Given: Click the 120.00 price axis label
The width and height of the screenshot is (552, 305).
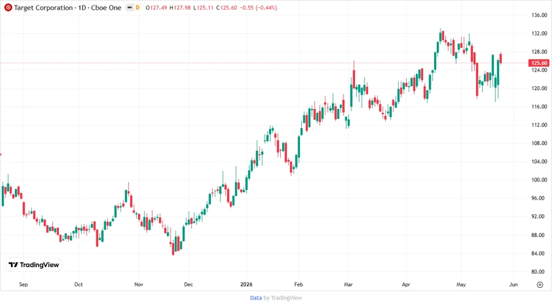Looking at the screenshot, I should point(539,88).
